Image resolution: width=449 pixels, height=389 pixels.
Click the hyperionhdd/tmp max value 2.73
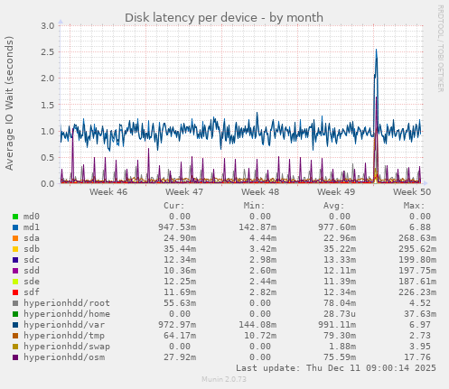point(420,336)
